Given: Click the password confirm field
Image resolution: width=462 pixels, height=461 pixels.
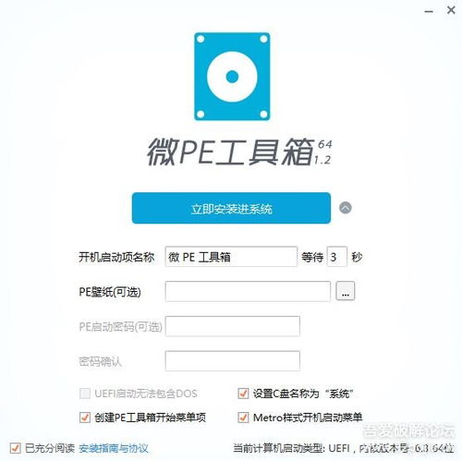Looking at the screenshot, I should (233, 360).
